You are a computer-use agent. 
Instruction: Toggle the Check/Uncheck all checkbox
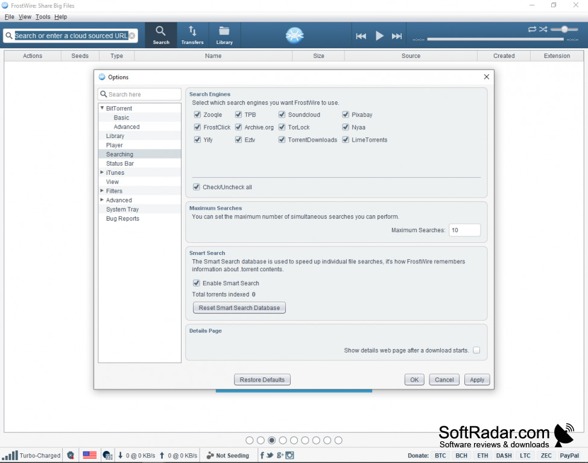point(197,187)
